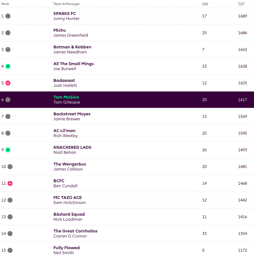Open Botman & Robben team link
This screenshot has width=254, height=257.
point(72,47)
